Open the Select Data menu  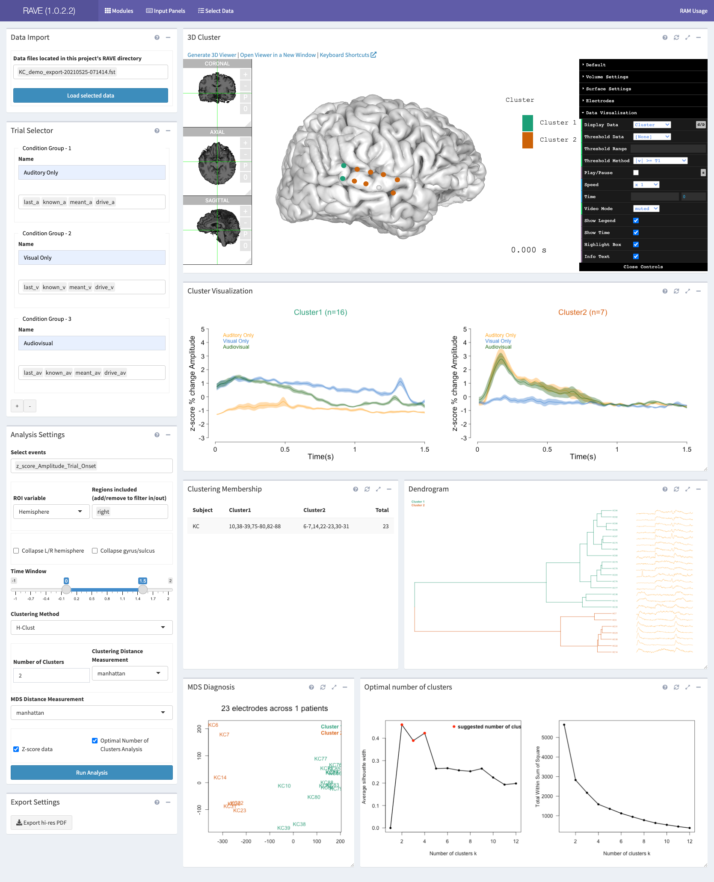216,11
